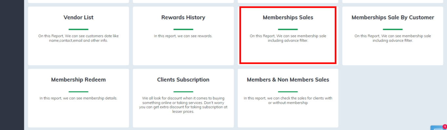
Task: Open the Rewards History report title
Action: pos(183,18)
